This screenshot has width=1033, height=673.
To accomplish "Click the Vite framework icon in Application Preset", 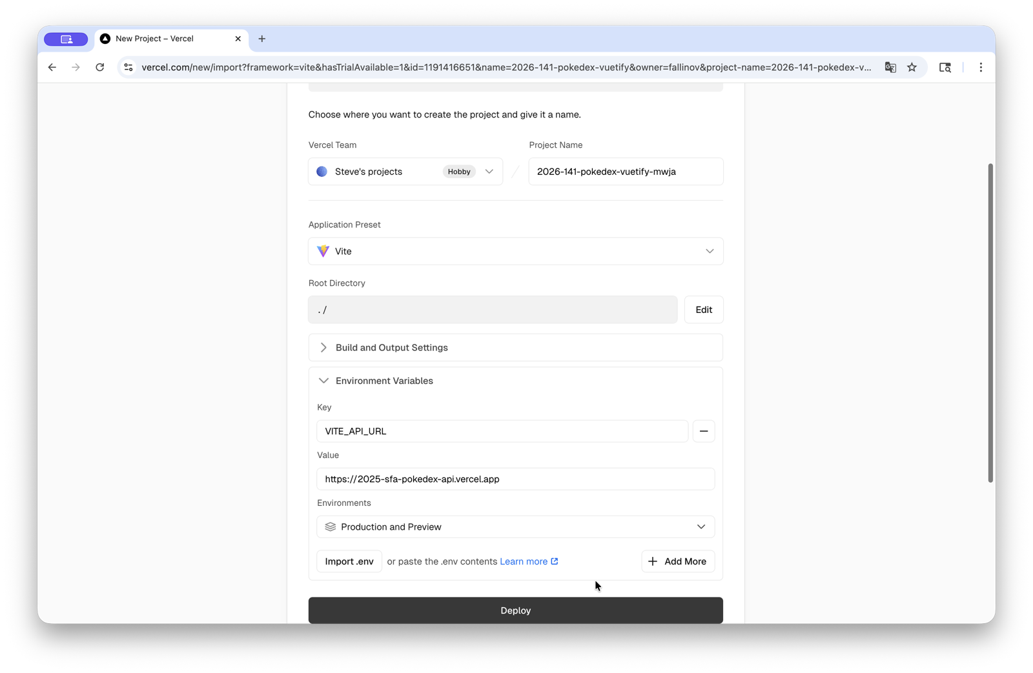I will 322,251.
